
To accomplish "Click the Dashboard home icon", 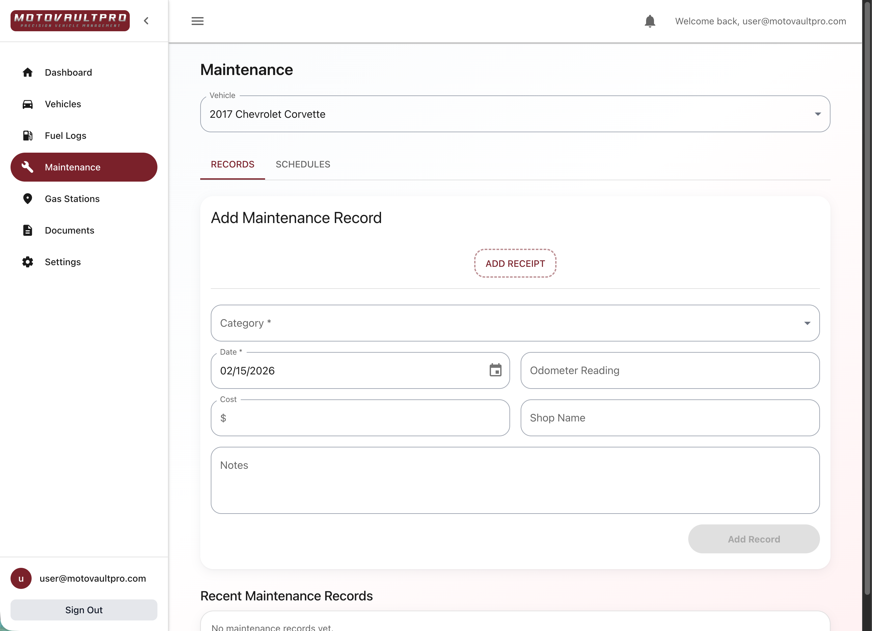I will click(28, 72).
